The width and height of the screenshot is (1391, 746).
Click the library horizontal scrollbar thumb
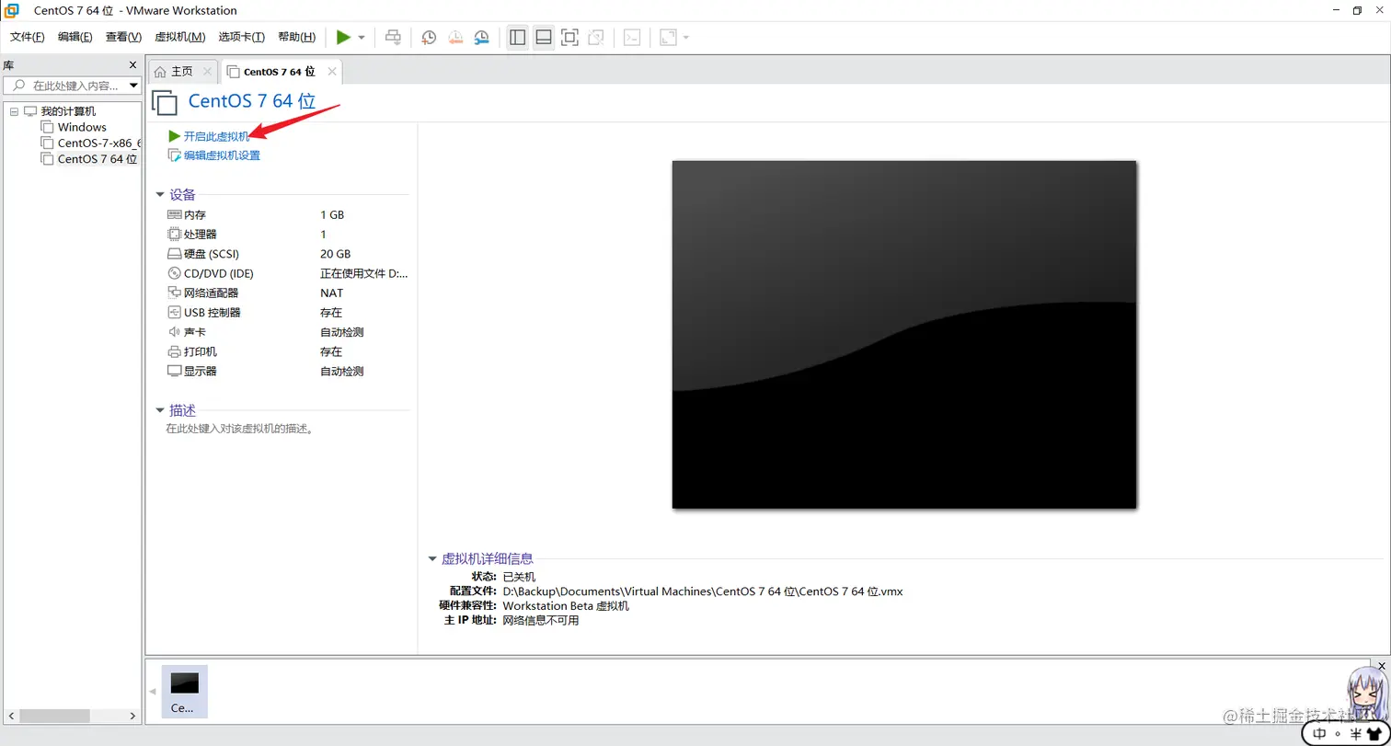coord(55,715)
